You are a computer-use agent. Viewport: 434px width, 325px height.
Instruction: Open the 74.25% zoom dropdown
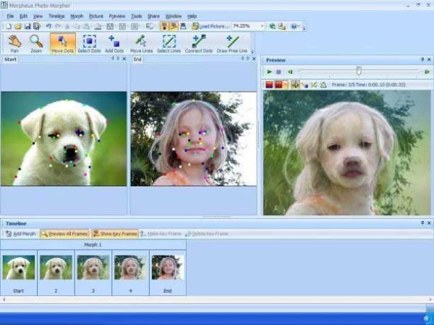pyautogui.click(x=262, y=26)
